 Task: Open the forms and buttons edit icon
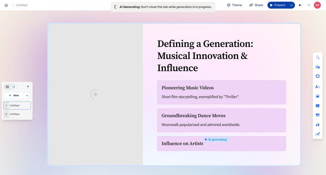[317, 134]
